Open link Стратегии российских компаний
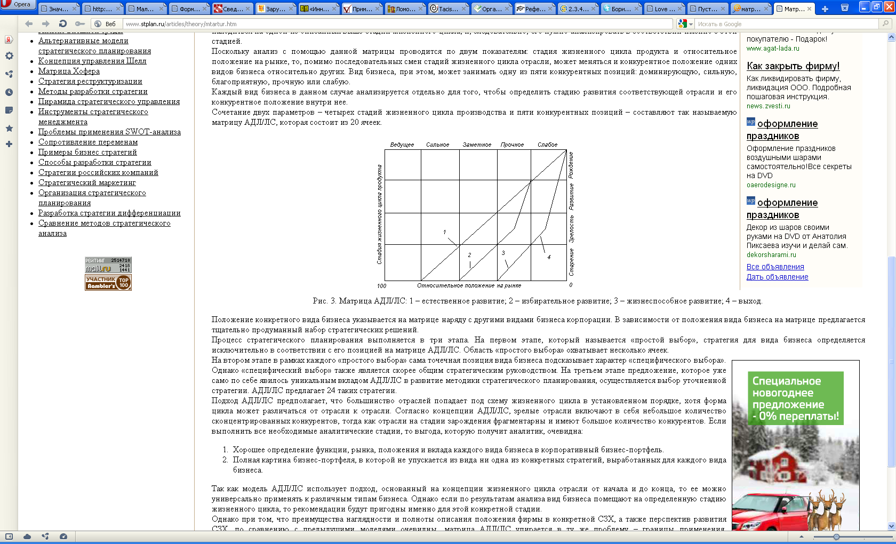Viewport: 896px width, 544px height. 98,172
